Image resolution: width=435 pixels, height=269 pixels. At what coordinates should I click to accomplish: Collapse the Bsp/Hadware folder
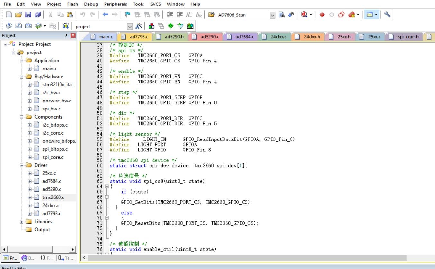22,76
